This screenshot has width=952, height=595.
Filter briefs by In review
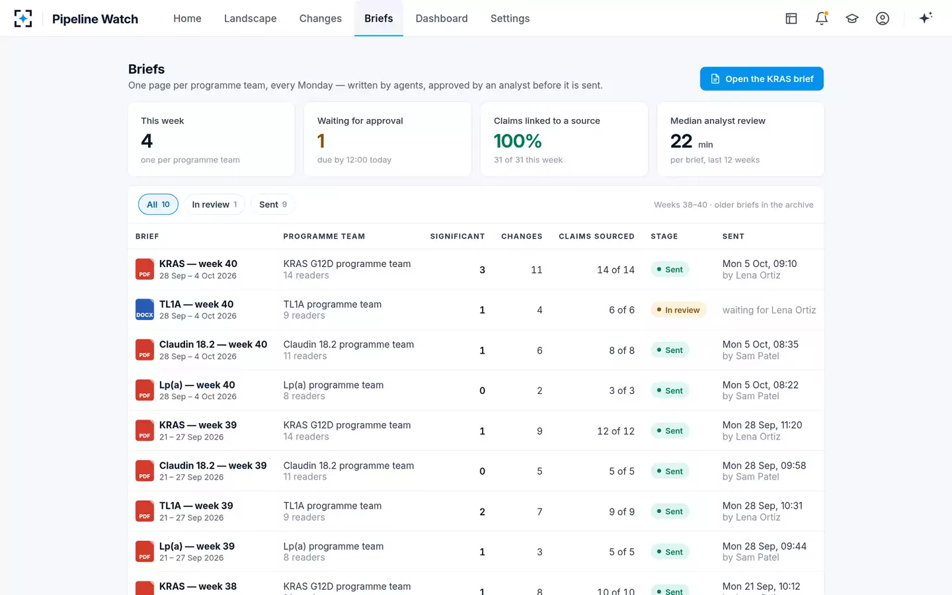tap(214, 204)
